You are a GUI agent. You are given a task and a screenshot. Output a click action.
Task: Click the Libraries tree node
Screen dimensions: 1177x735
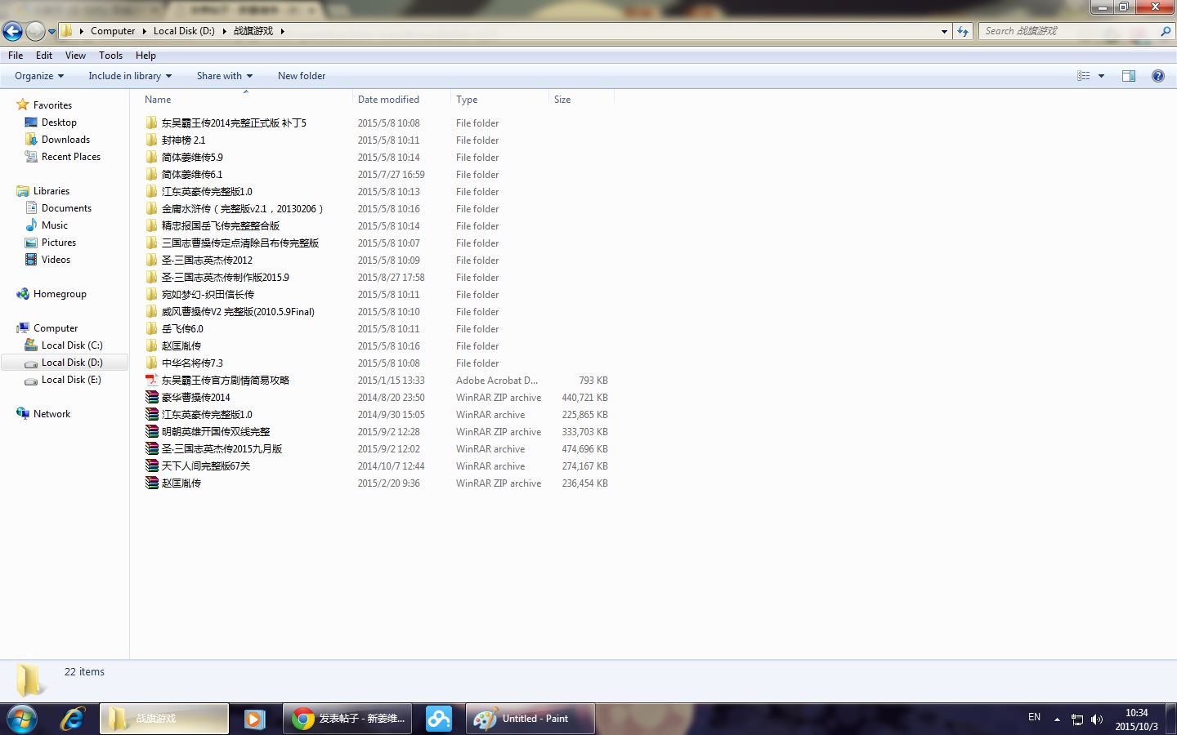51,191
